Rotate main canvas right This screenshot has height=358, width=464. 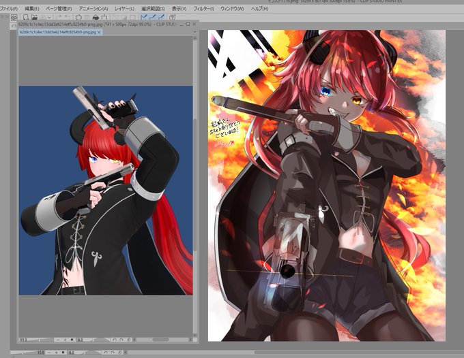tap(113, 353)
